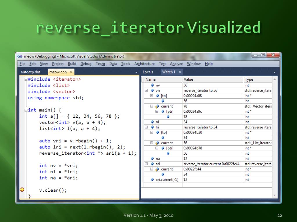Collapse the current node under ari
This screenshot has width=297, height=222.
[x=151, y=169]
